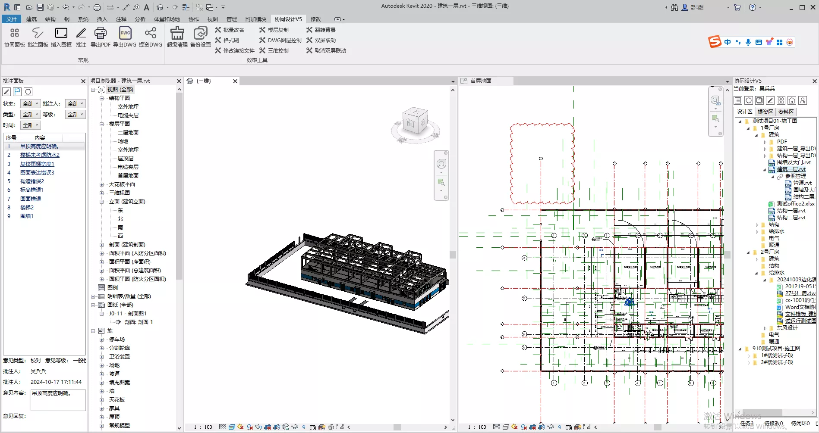819x433 pixels.
Task: Collapse the 立面 (建筑立面) node
Action: tap(102, 202)
